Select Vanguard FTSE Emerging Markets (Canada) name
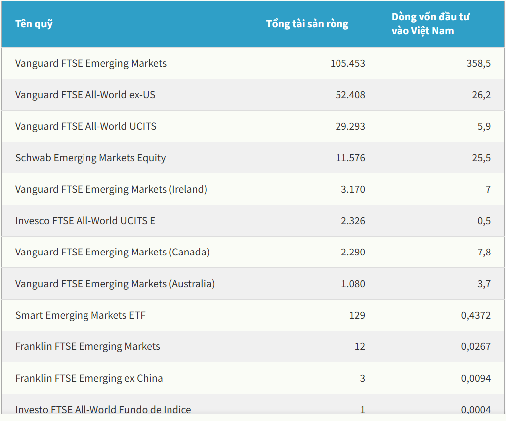The width and height of the screenshot is (506, 421). coord(112,252)
